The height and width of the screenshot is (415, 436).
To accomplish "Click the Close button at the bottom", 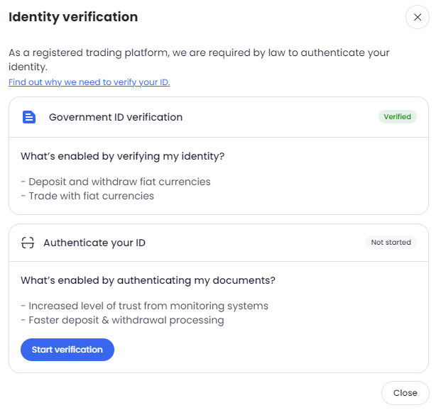I will click(405, 393).
